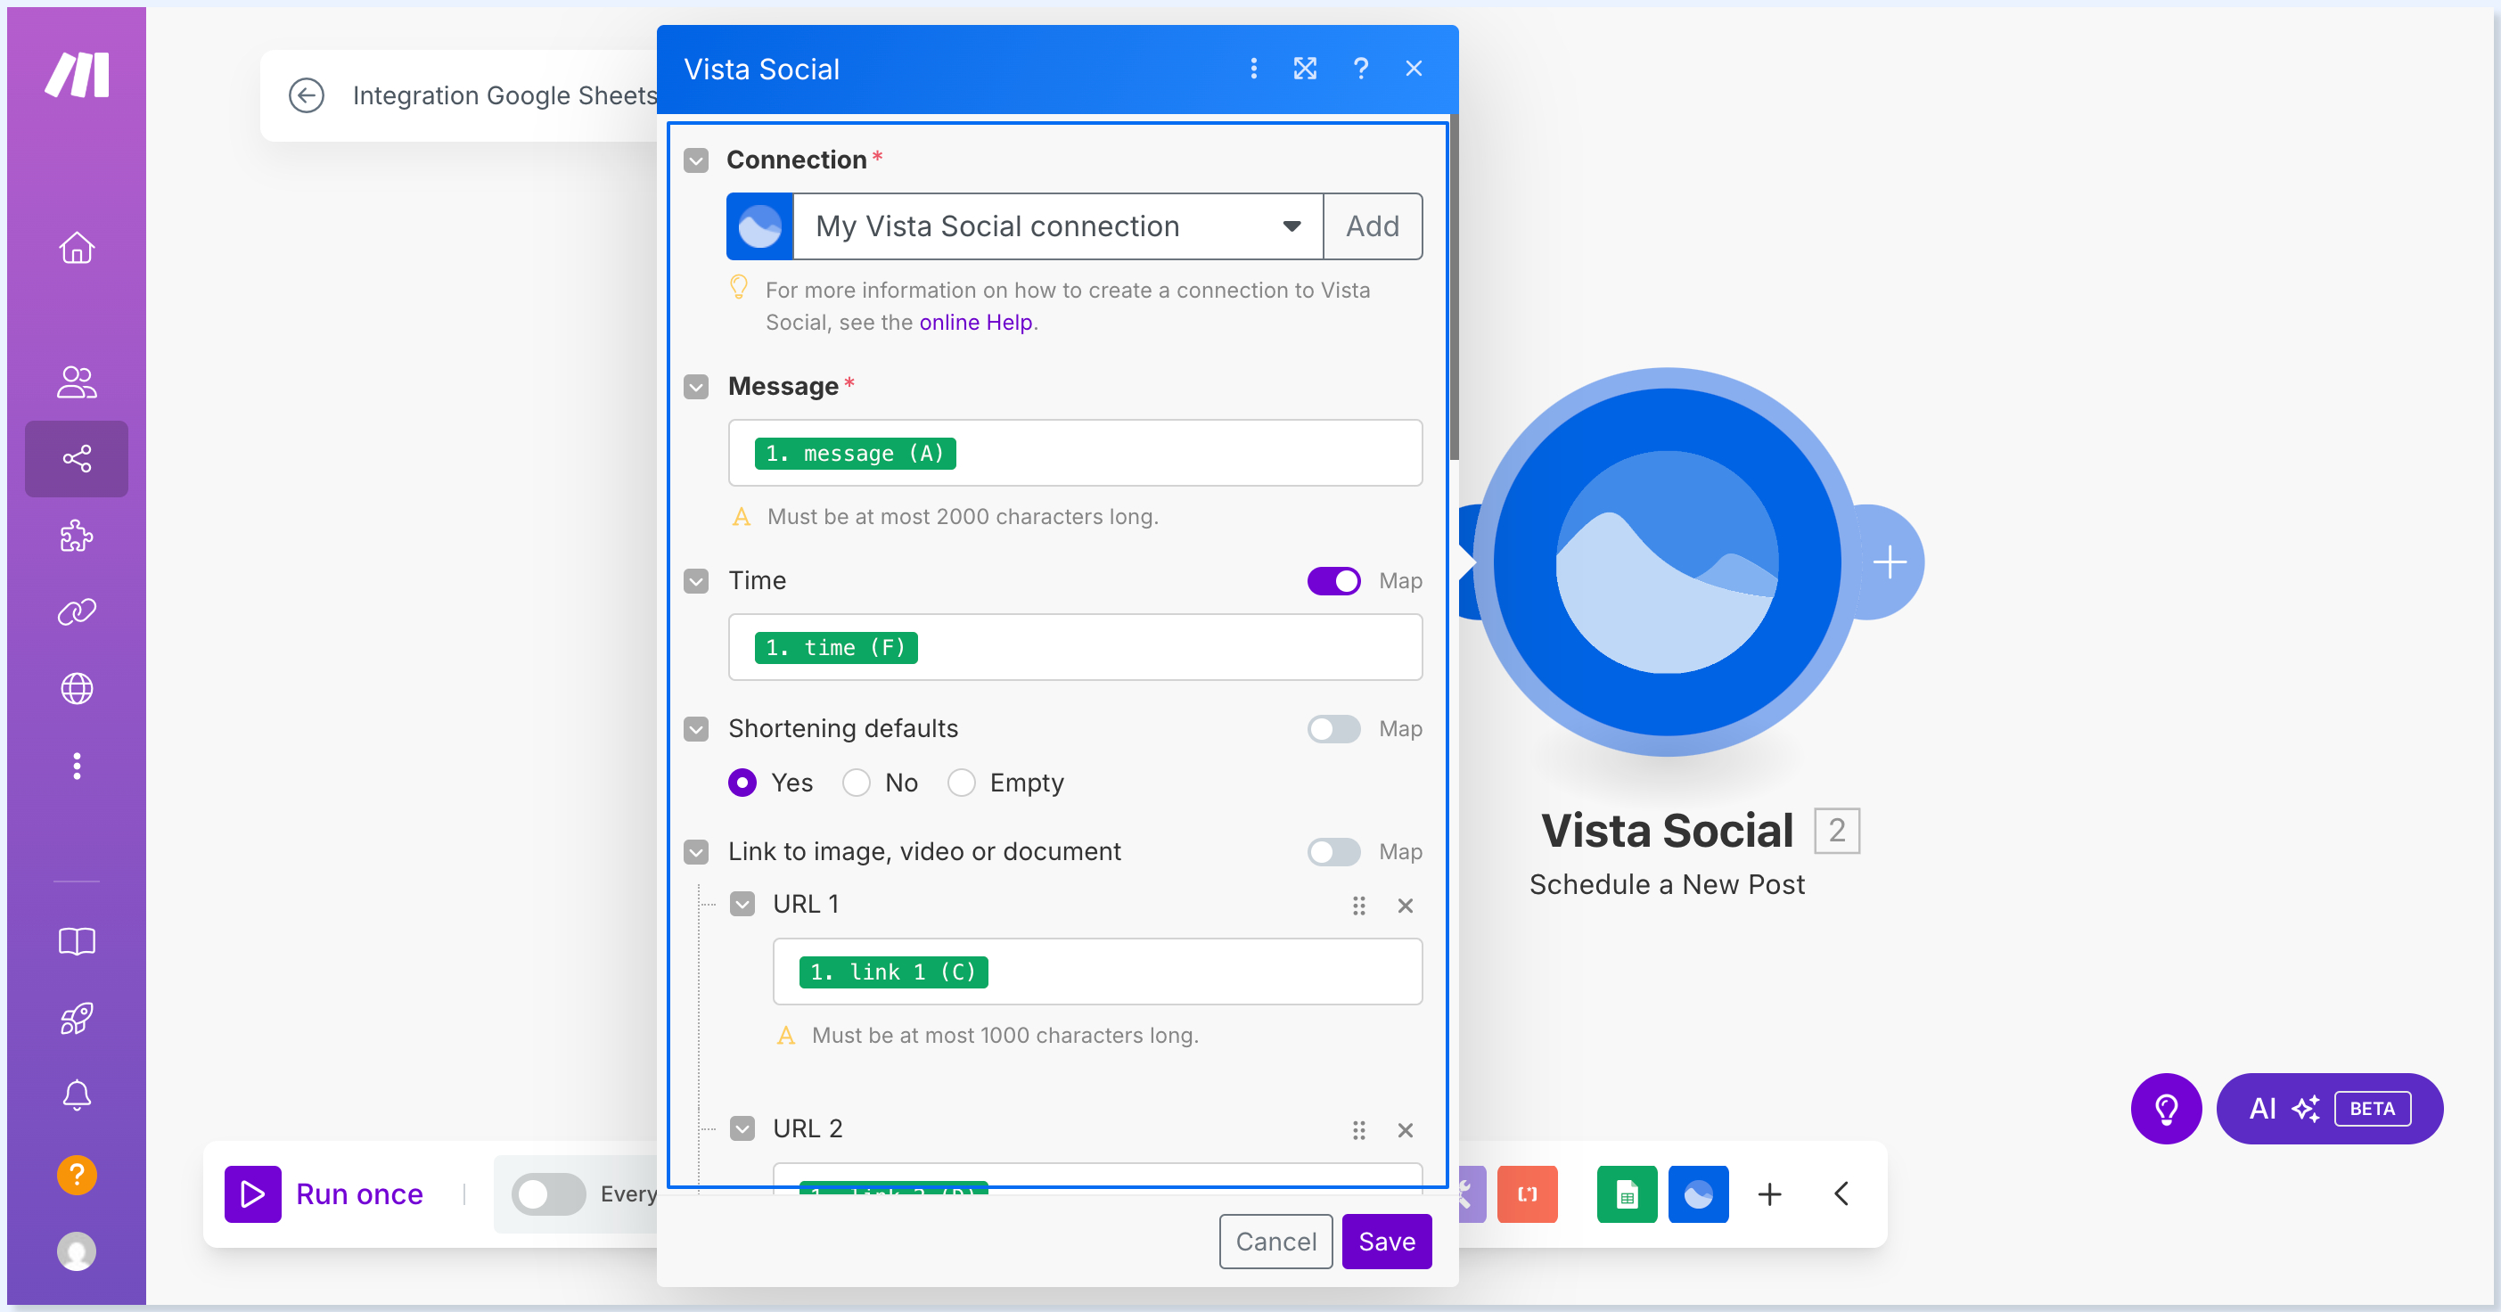Screen dimensions: 2501x1312
Task: Collapse the Message field chevron
Action: point(695,387)
